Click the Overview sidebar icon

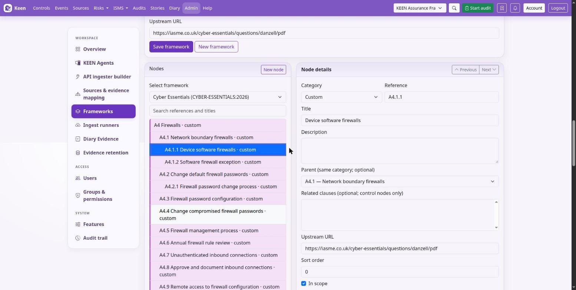pyautogui.click(x=78, y=49)
